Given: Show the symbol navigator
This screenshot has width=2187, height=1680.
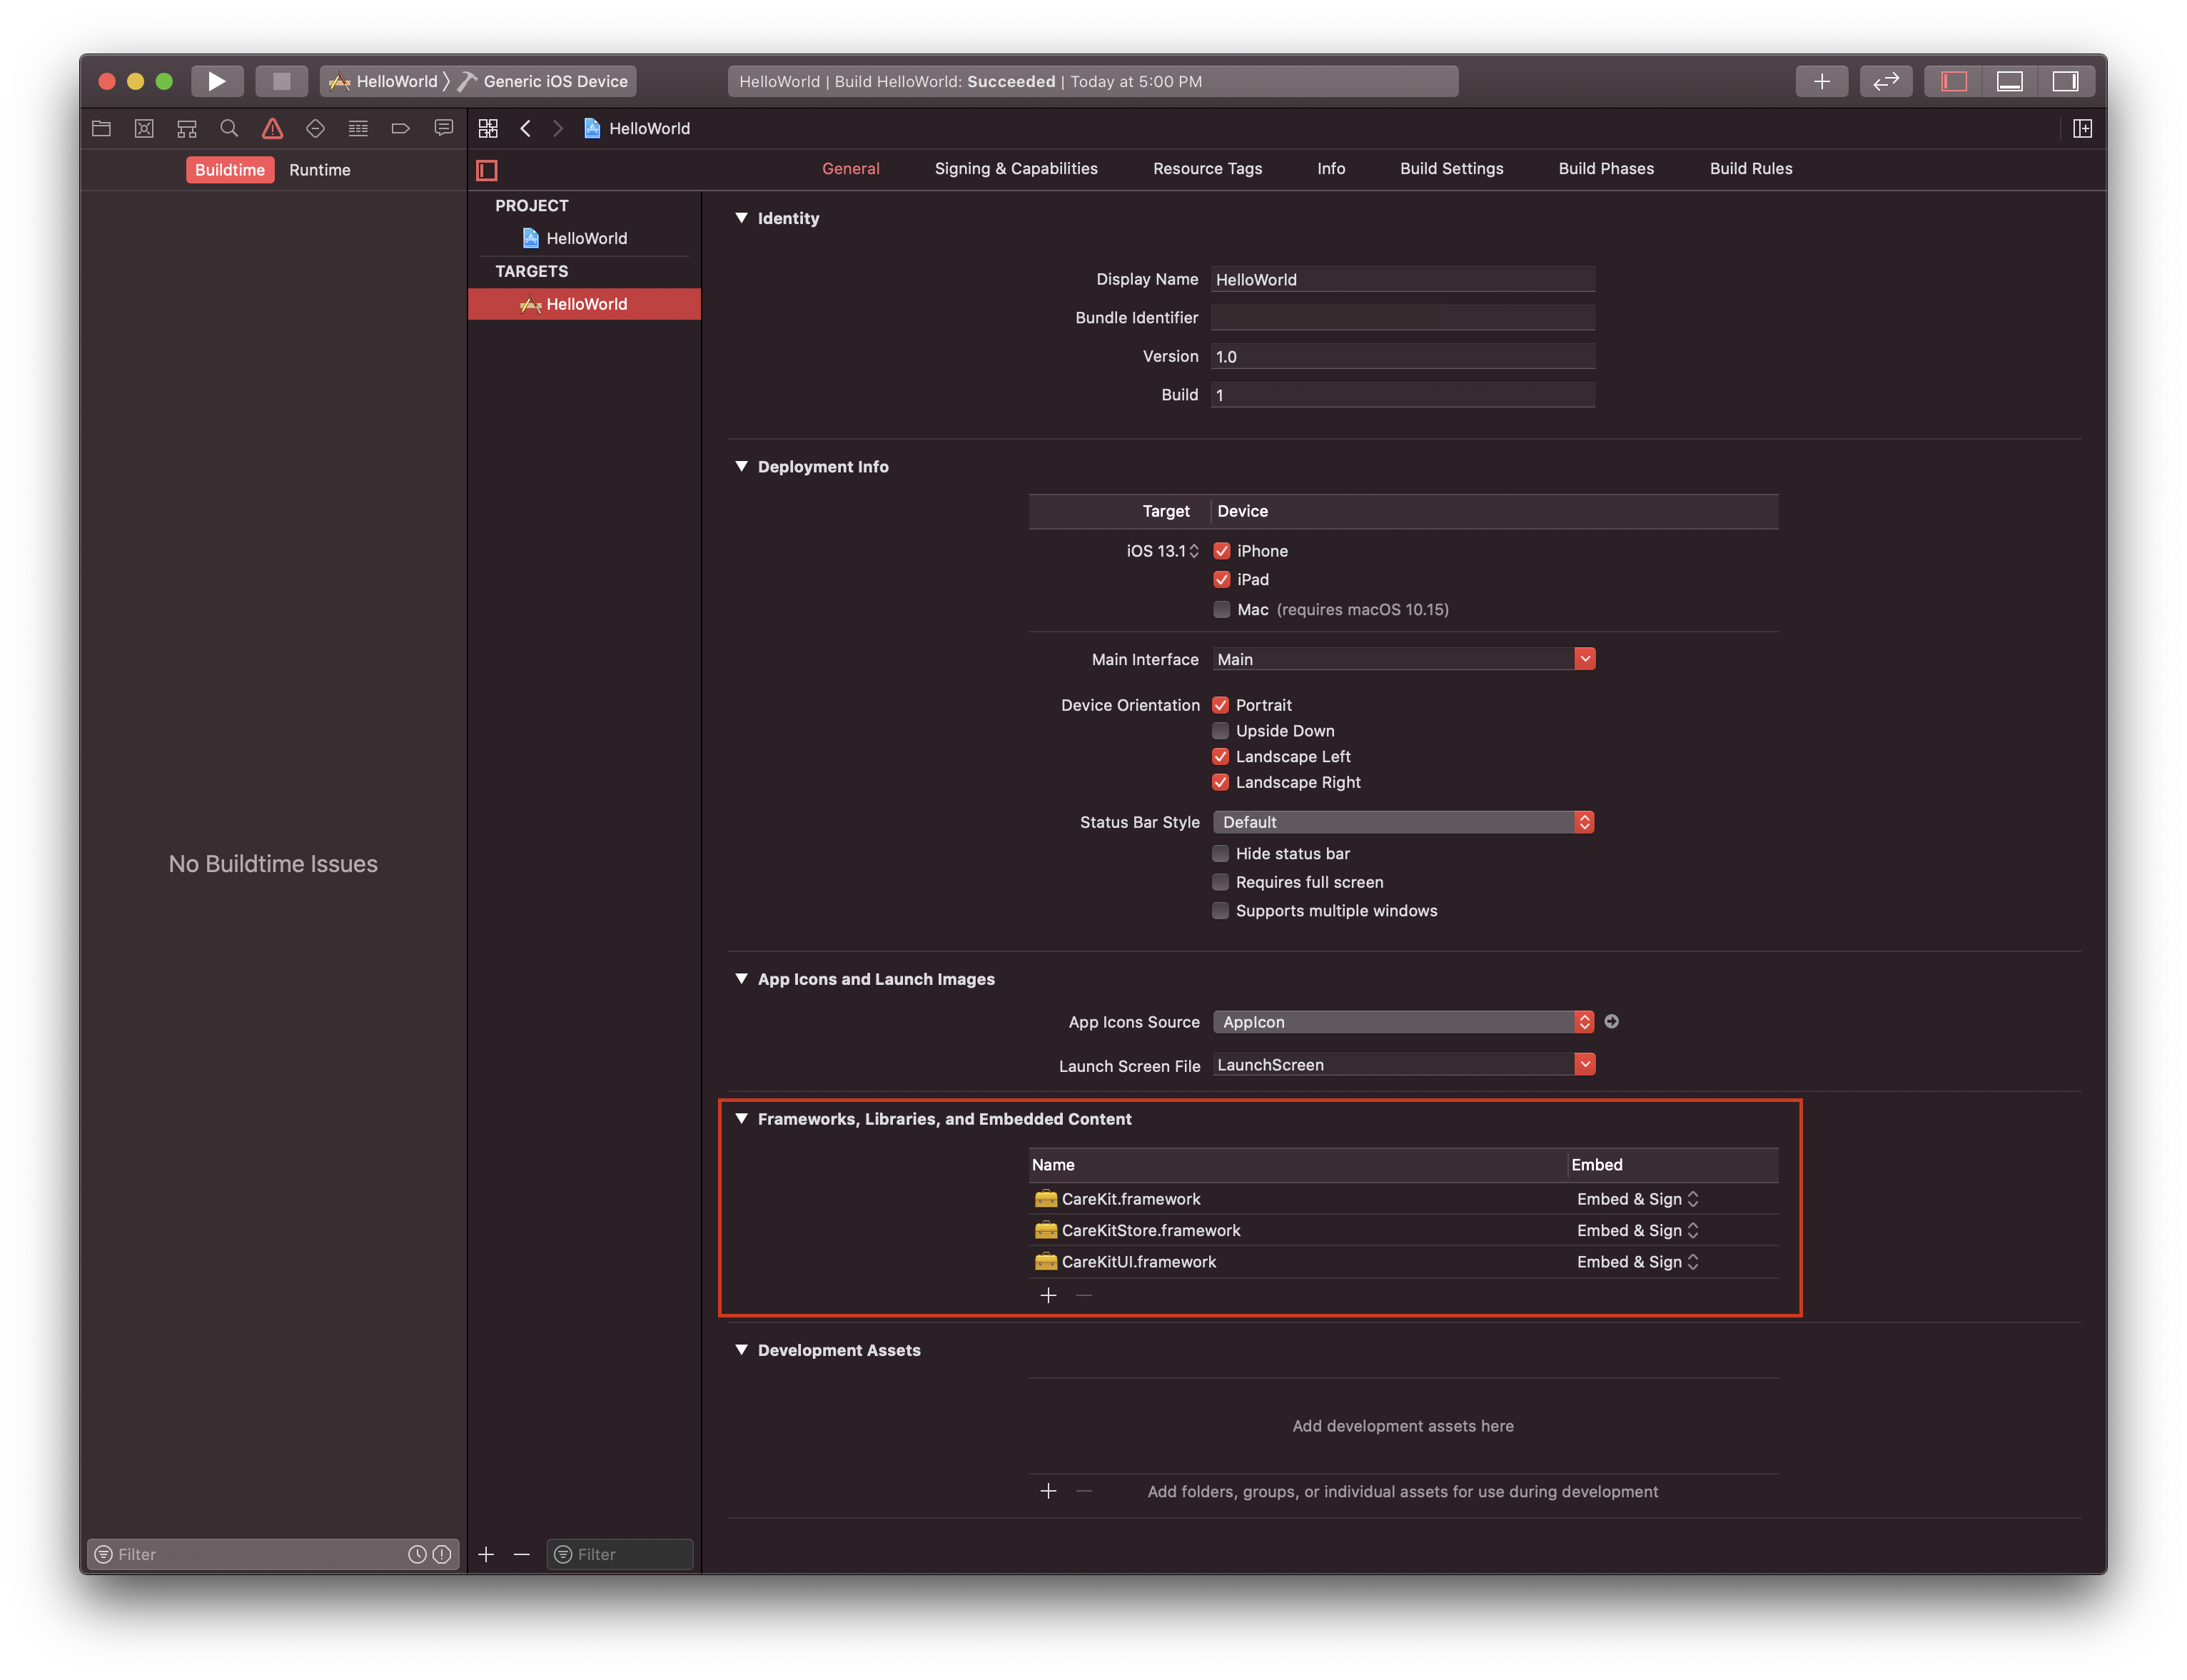Looking at the screenshot, I should (187, 128).
